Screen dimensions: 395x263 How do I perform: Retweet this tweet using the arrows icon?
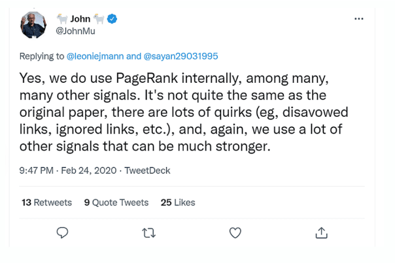click(149, 232)
